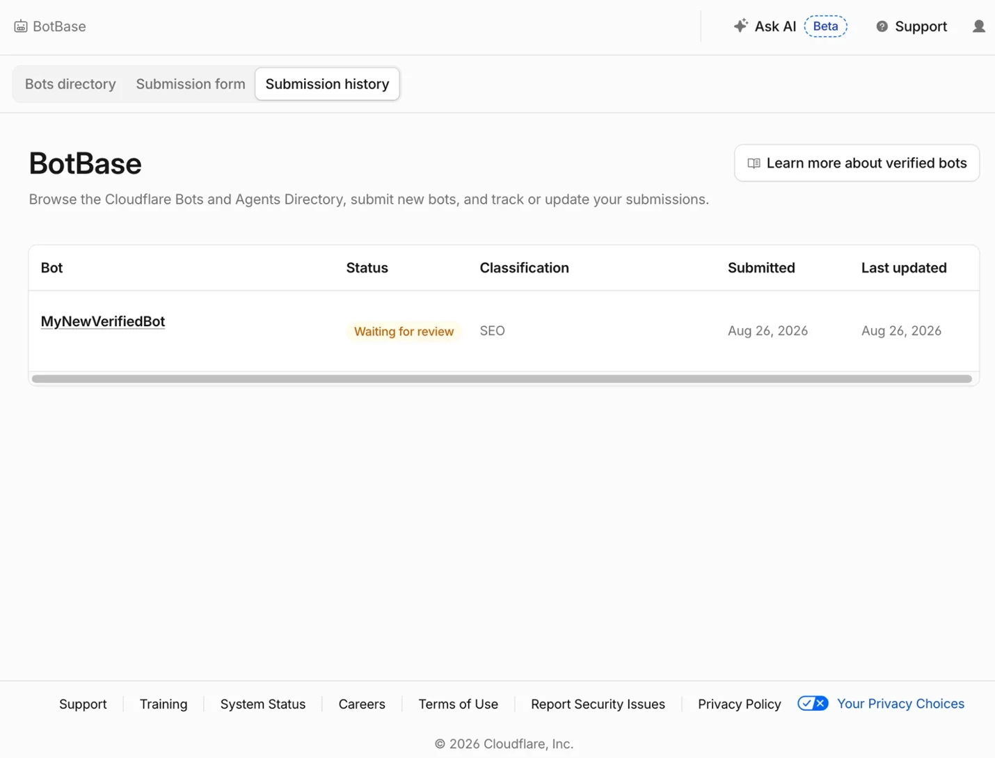Click the Status column header
This screenshot has width=995, height=758.
click(367, 268)
